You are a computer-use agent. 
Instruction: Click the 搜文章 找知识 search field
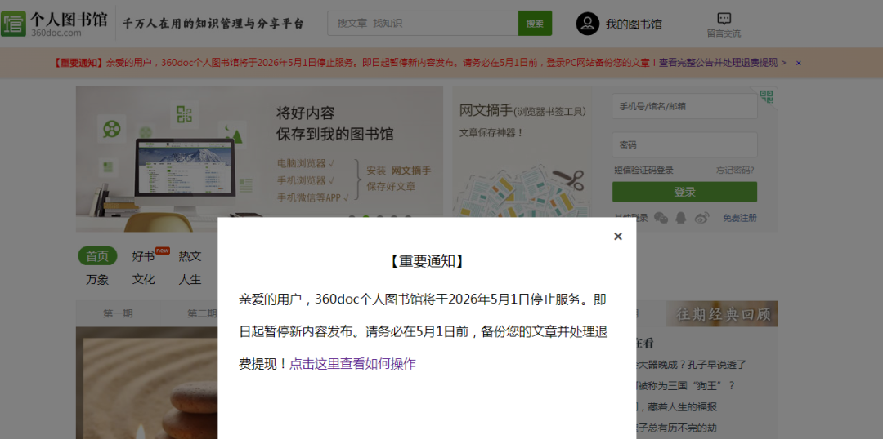point(423,24)
